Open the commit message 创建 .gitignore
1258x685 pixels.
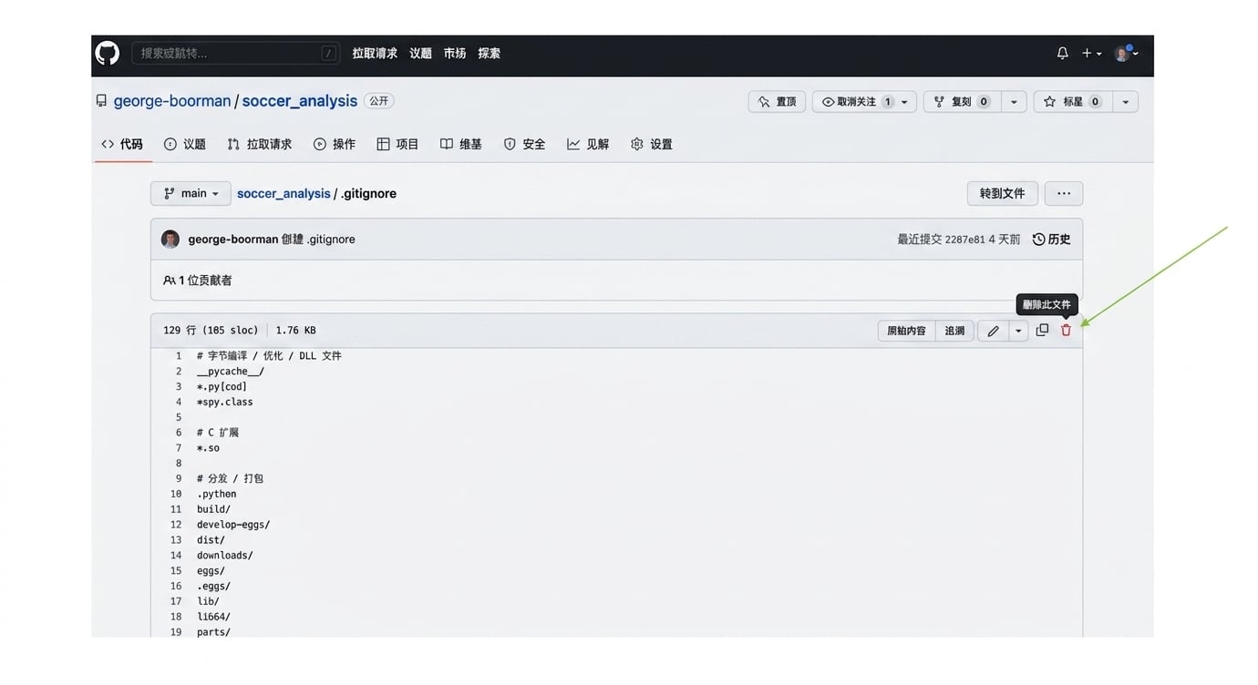(x=318, y=240)
